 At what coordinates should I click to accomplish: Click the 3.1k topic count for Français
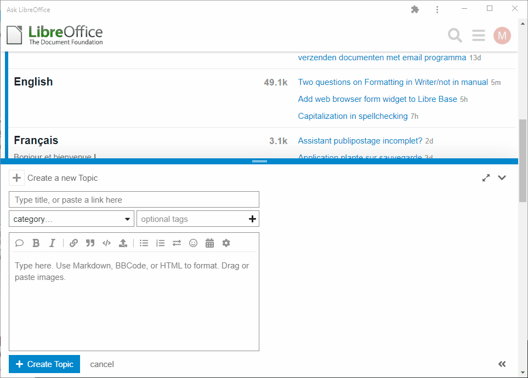[x=278, y=141]
